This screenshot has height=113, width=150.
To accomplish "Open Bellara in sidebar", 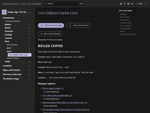I will [8, 25].
